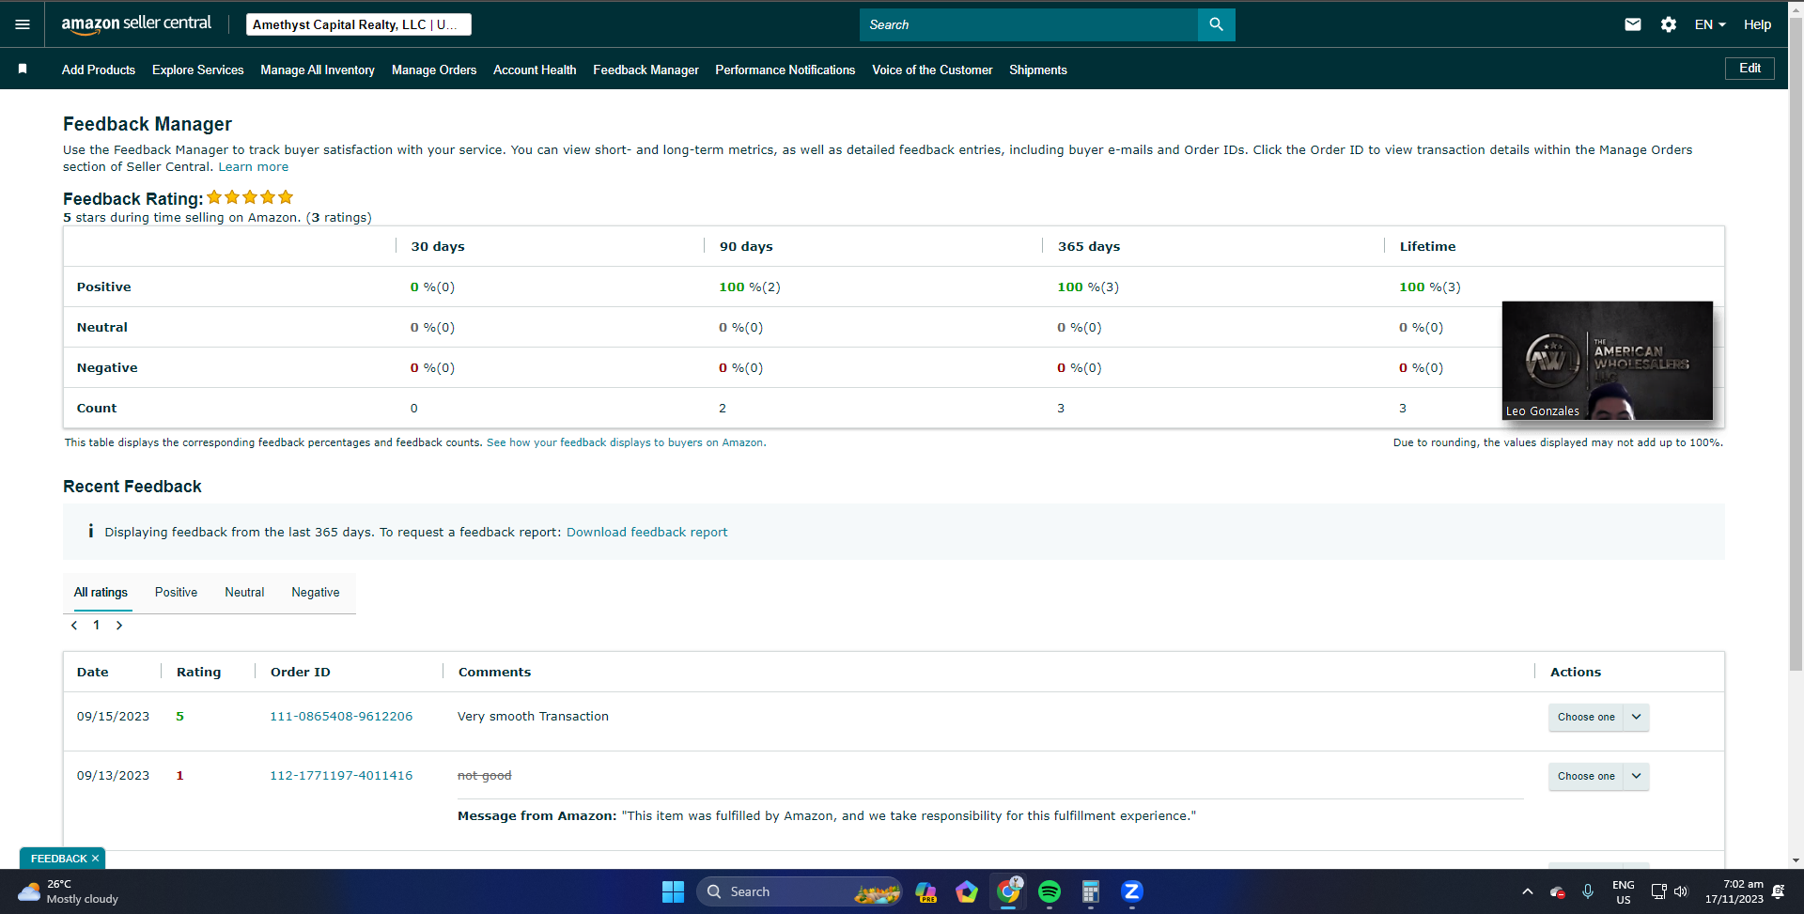
Task: Open Spotify from the taskbar
Action: [x=1050, y=891]
